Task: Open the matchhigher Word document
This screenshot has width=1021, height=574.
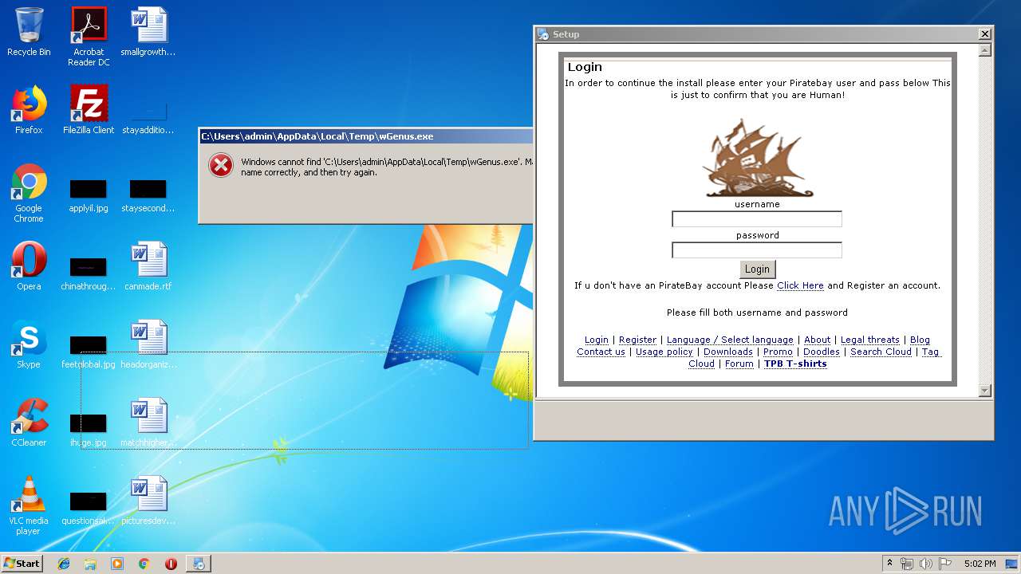Action: point(148,423)
